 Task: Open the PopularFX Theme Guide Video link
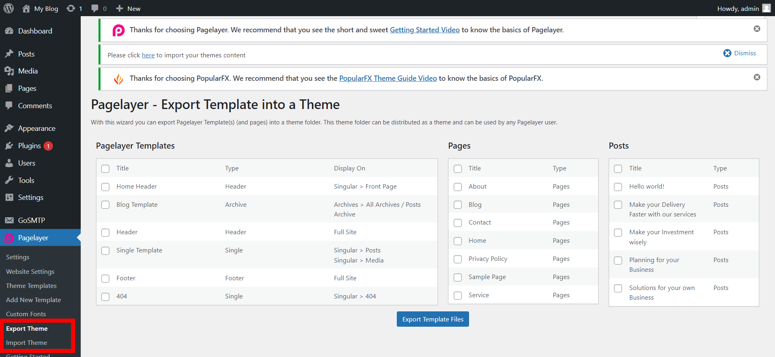coord(388,78)
